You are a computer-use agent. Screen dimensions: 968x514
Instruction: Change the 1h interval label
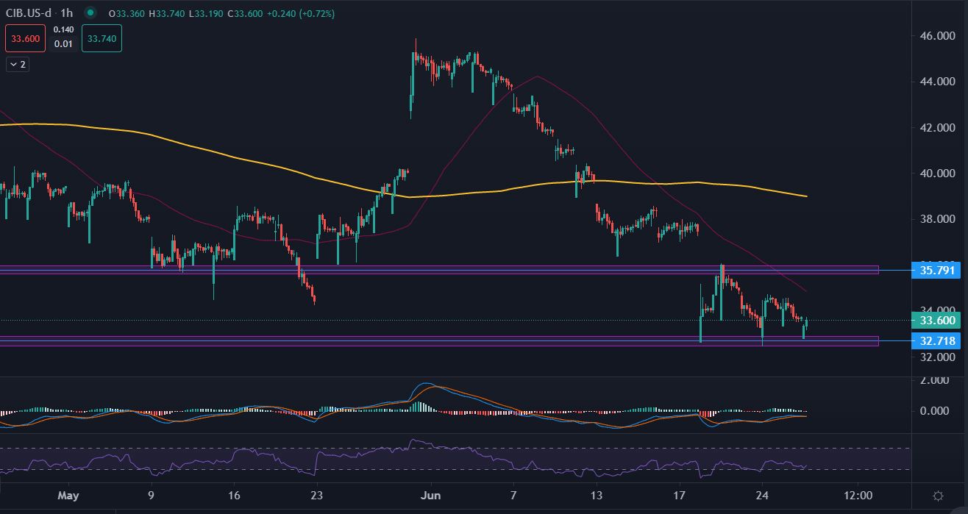pos(67,13)
